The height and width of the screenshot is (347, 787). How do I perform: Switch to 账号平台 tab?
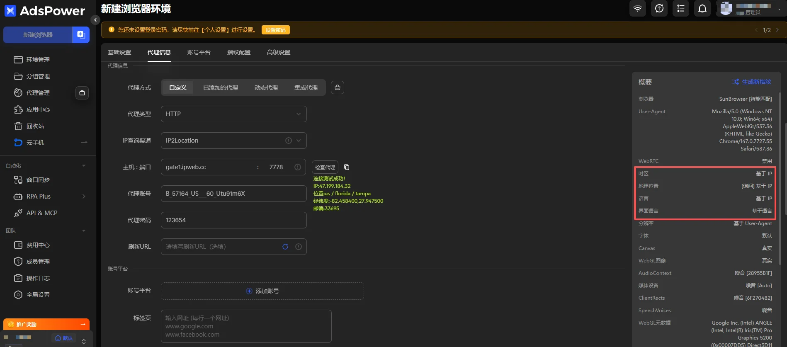click(199, 52)
